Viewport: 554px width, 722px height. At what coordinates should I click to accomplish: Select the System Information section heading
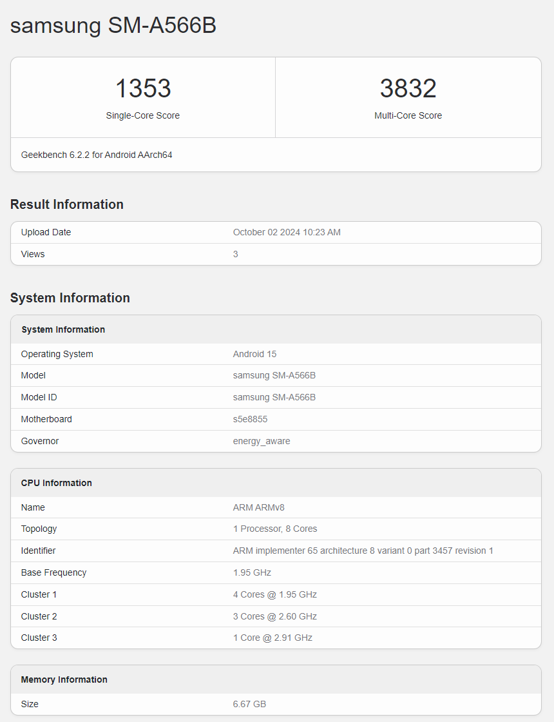pyautogui.click(x=70, y=298)
